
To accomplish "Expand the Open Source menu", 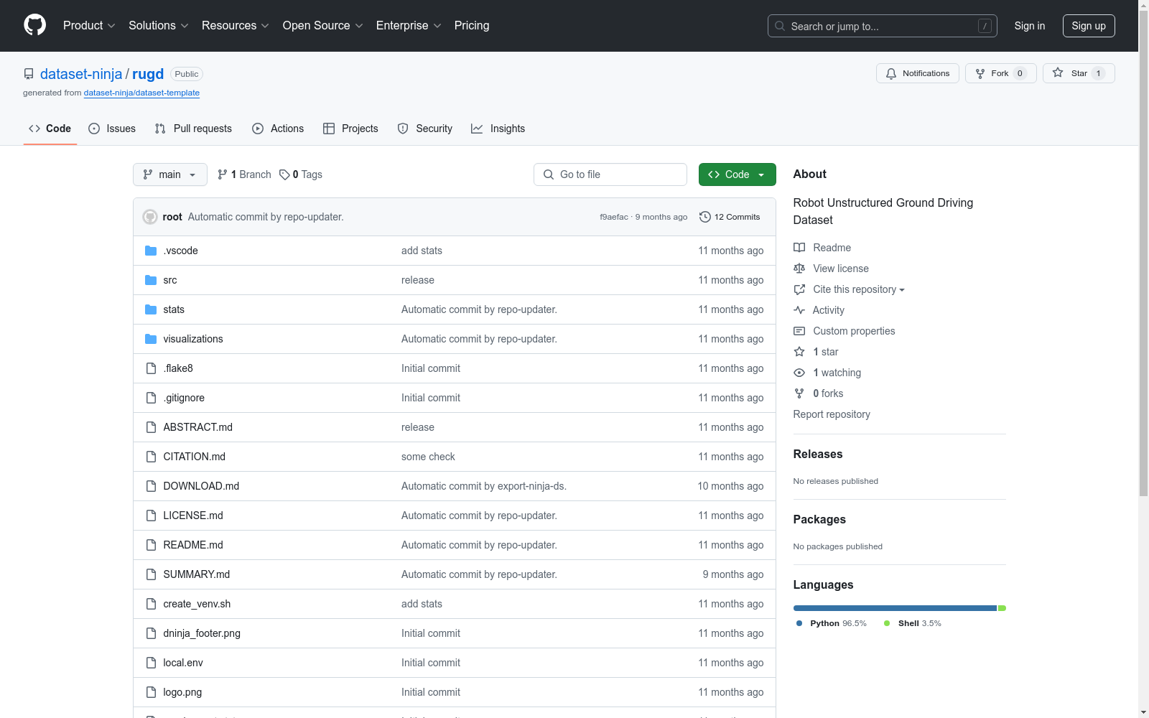I will pos(323,26).
